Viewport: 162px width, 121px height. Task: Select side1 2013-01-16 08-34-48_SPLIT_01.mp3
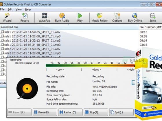pyautogui.click(x=30, y=45)
